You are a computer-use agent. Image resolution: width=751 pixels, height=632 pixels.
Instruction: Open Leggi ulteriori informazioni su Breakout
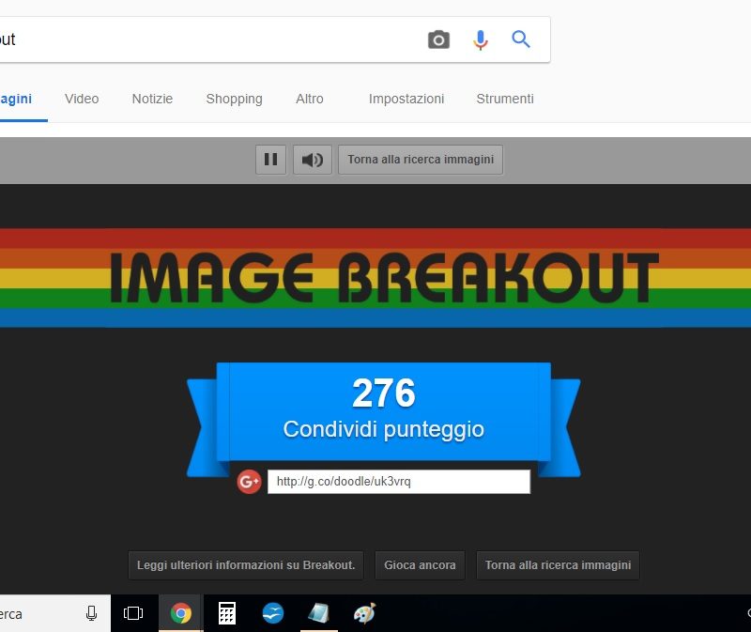pos(246,565)
